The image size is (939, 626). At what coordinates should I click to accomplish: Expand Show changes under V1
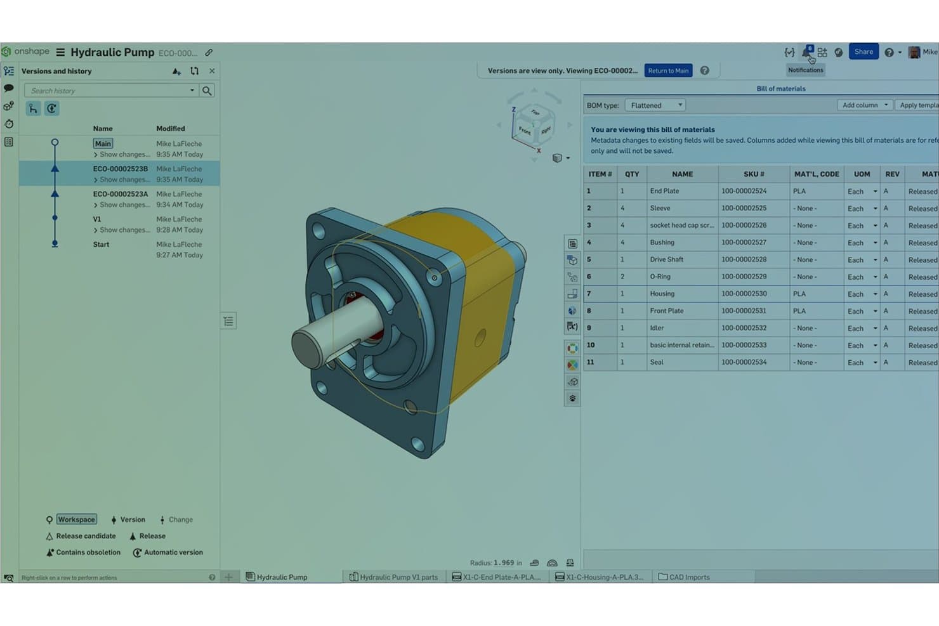(x=122, y=230)
